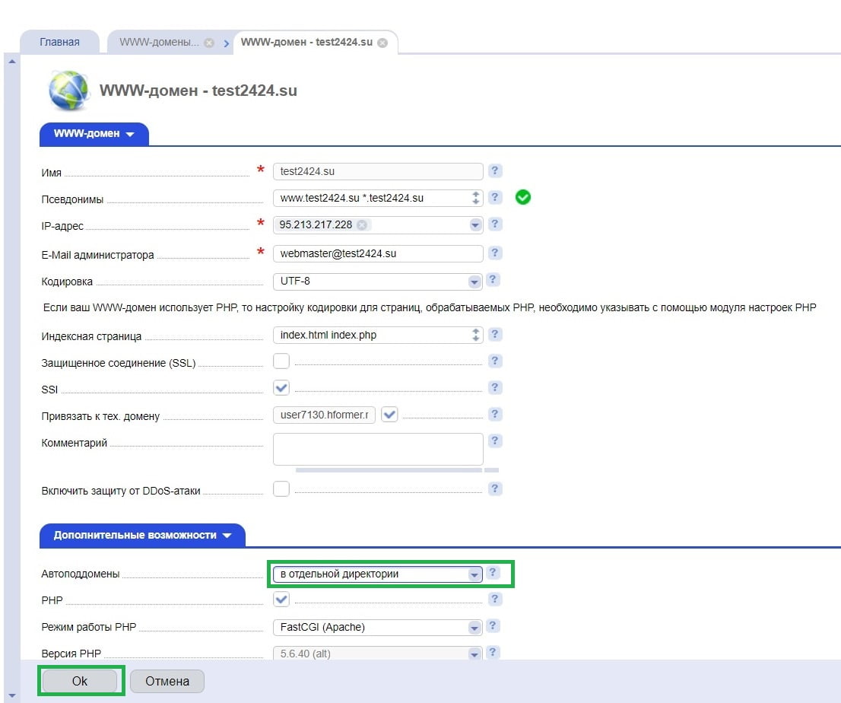Viewport: 841px width, 703px height.
Task: Collapse the Дополнительные возможности section
Action: click(x=141, y=535)
